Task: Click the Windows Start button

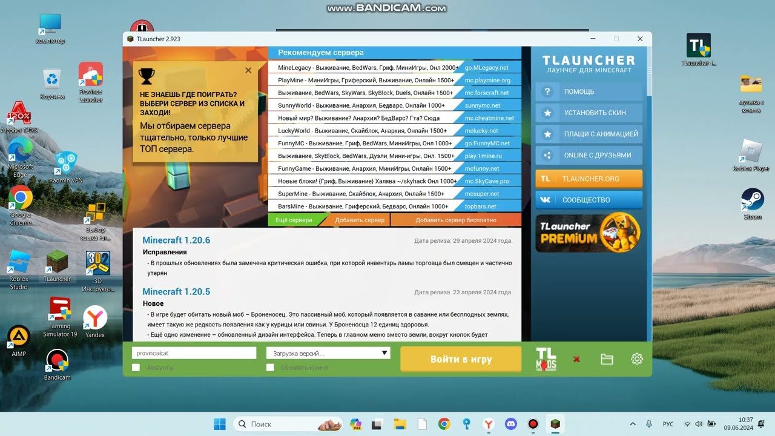Action: (x=219, y=424)
